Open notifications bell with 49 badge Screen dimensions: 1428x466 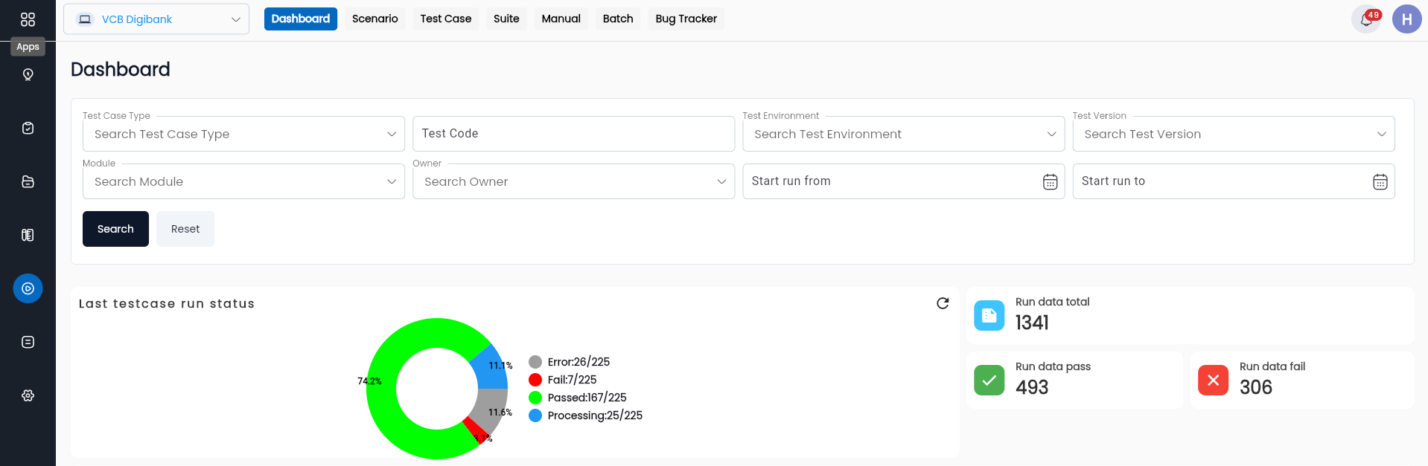click(x=1366, y=19)
